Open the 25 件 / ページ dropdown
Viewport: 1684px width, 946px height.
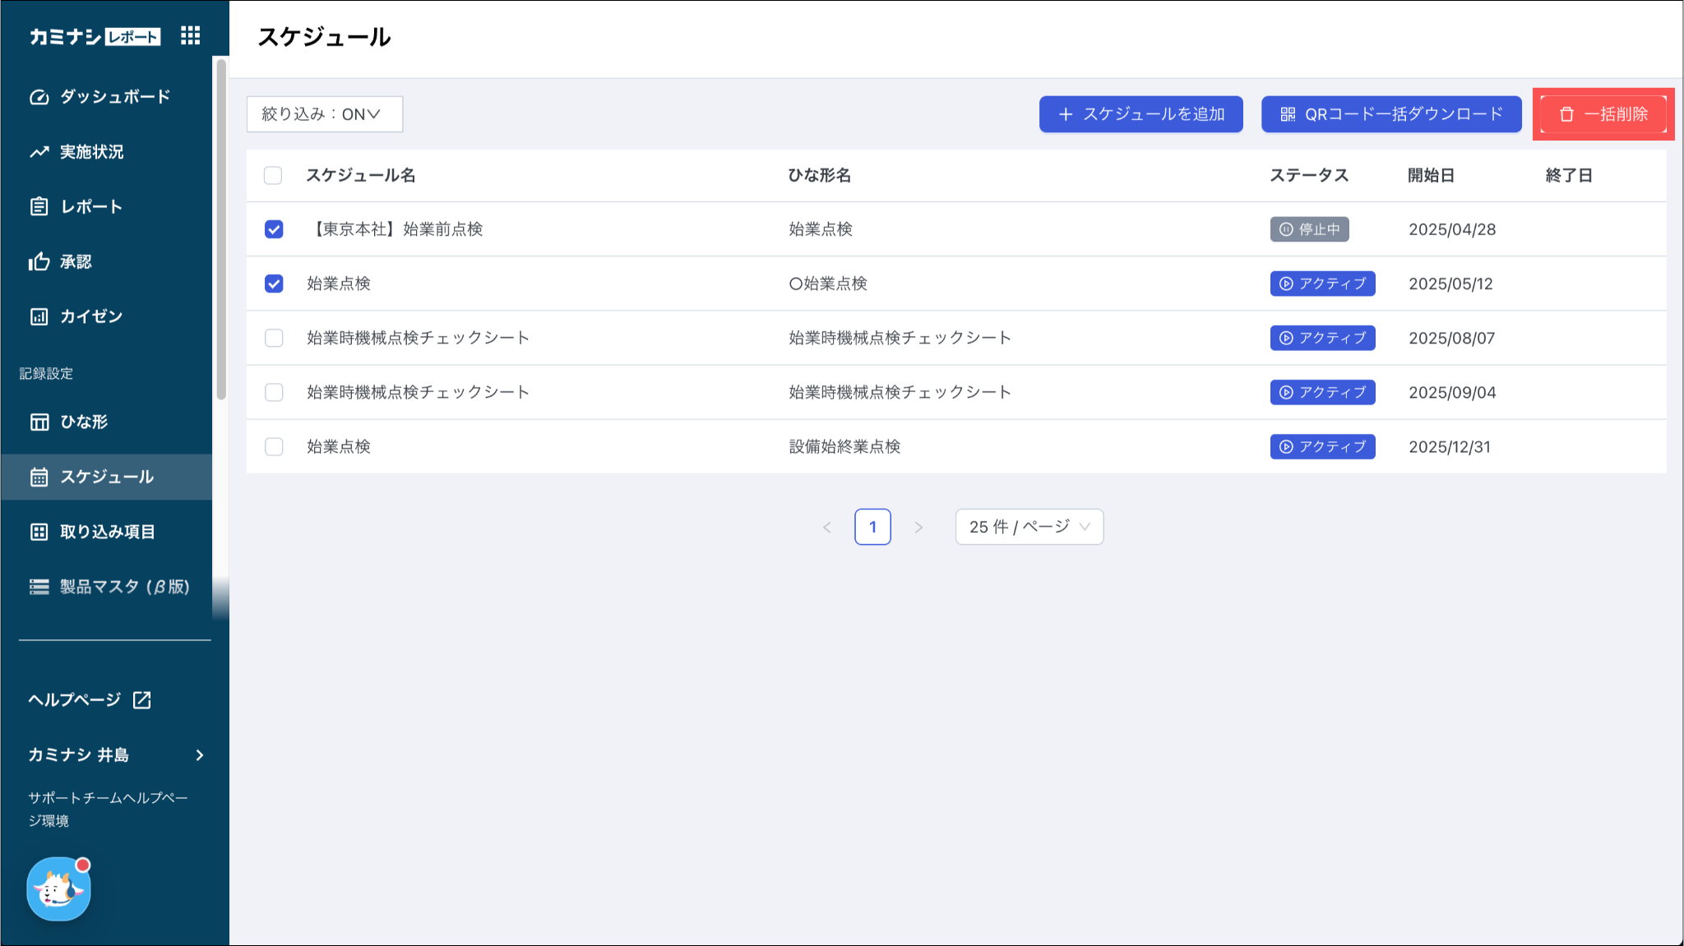(1029, 527)
